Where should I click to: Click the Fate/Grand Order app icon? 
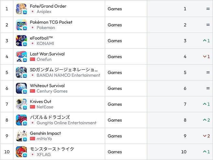(21, 9)
